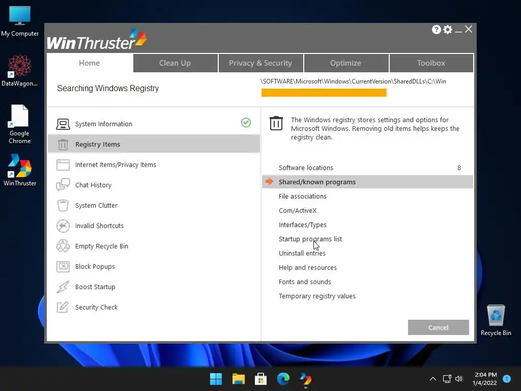Open Microsoft Edge from the taskbar
The height and width of the screenshot is (391, 521).
coord(283,379)
